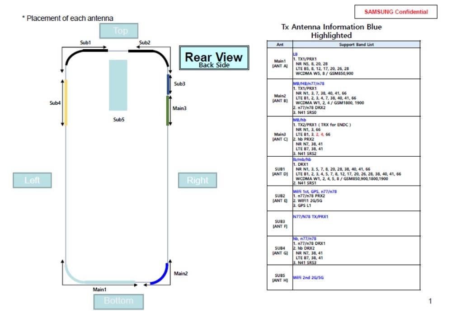Click the green Main3 antenna segment
Viewport: 456px width, 313px height.
point(168,110)
